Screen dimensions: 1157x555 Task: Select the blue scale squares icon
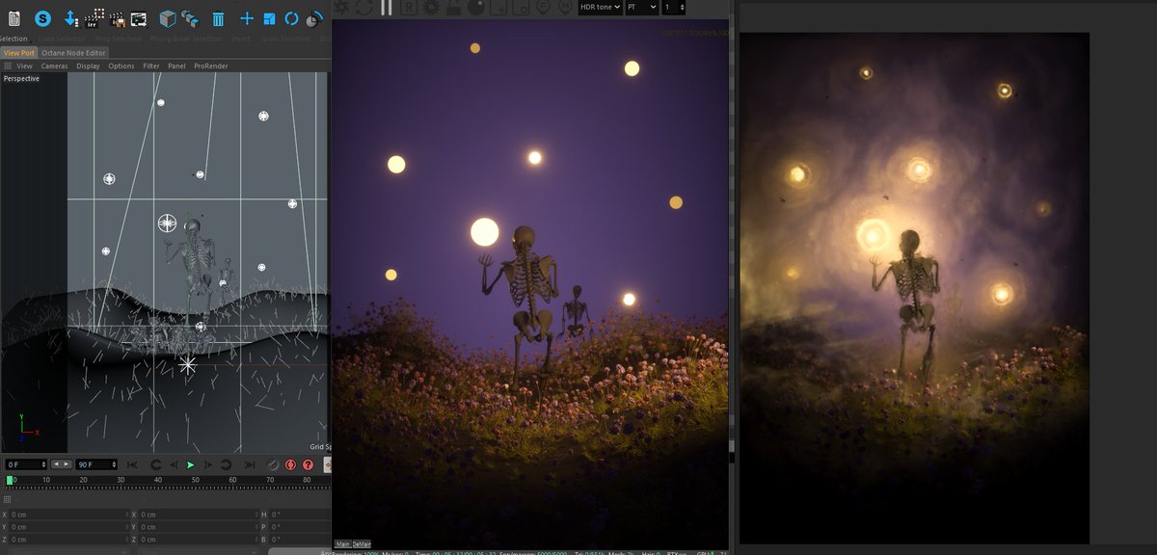[269, 18]
